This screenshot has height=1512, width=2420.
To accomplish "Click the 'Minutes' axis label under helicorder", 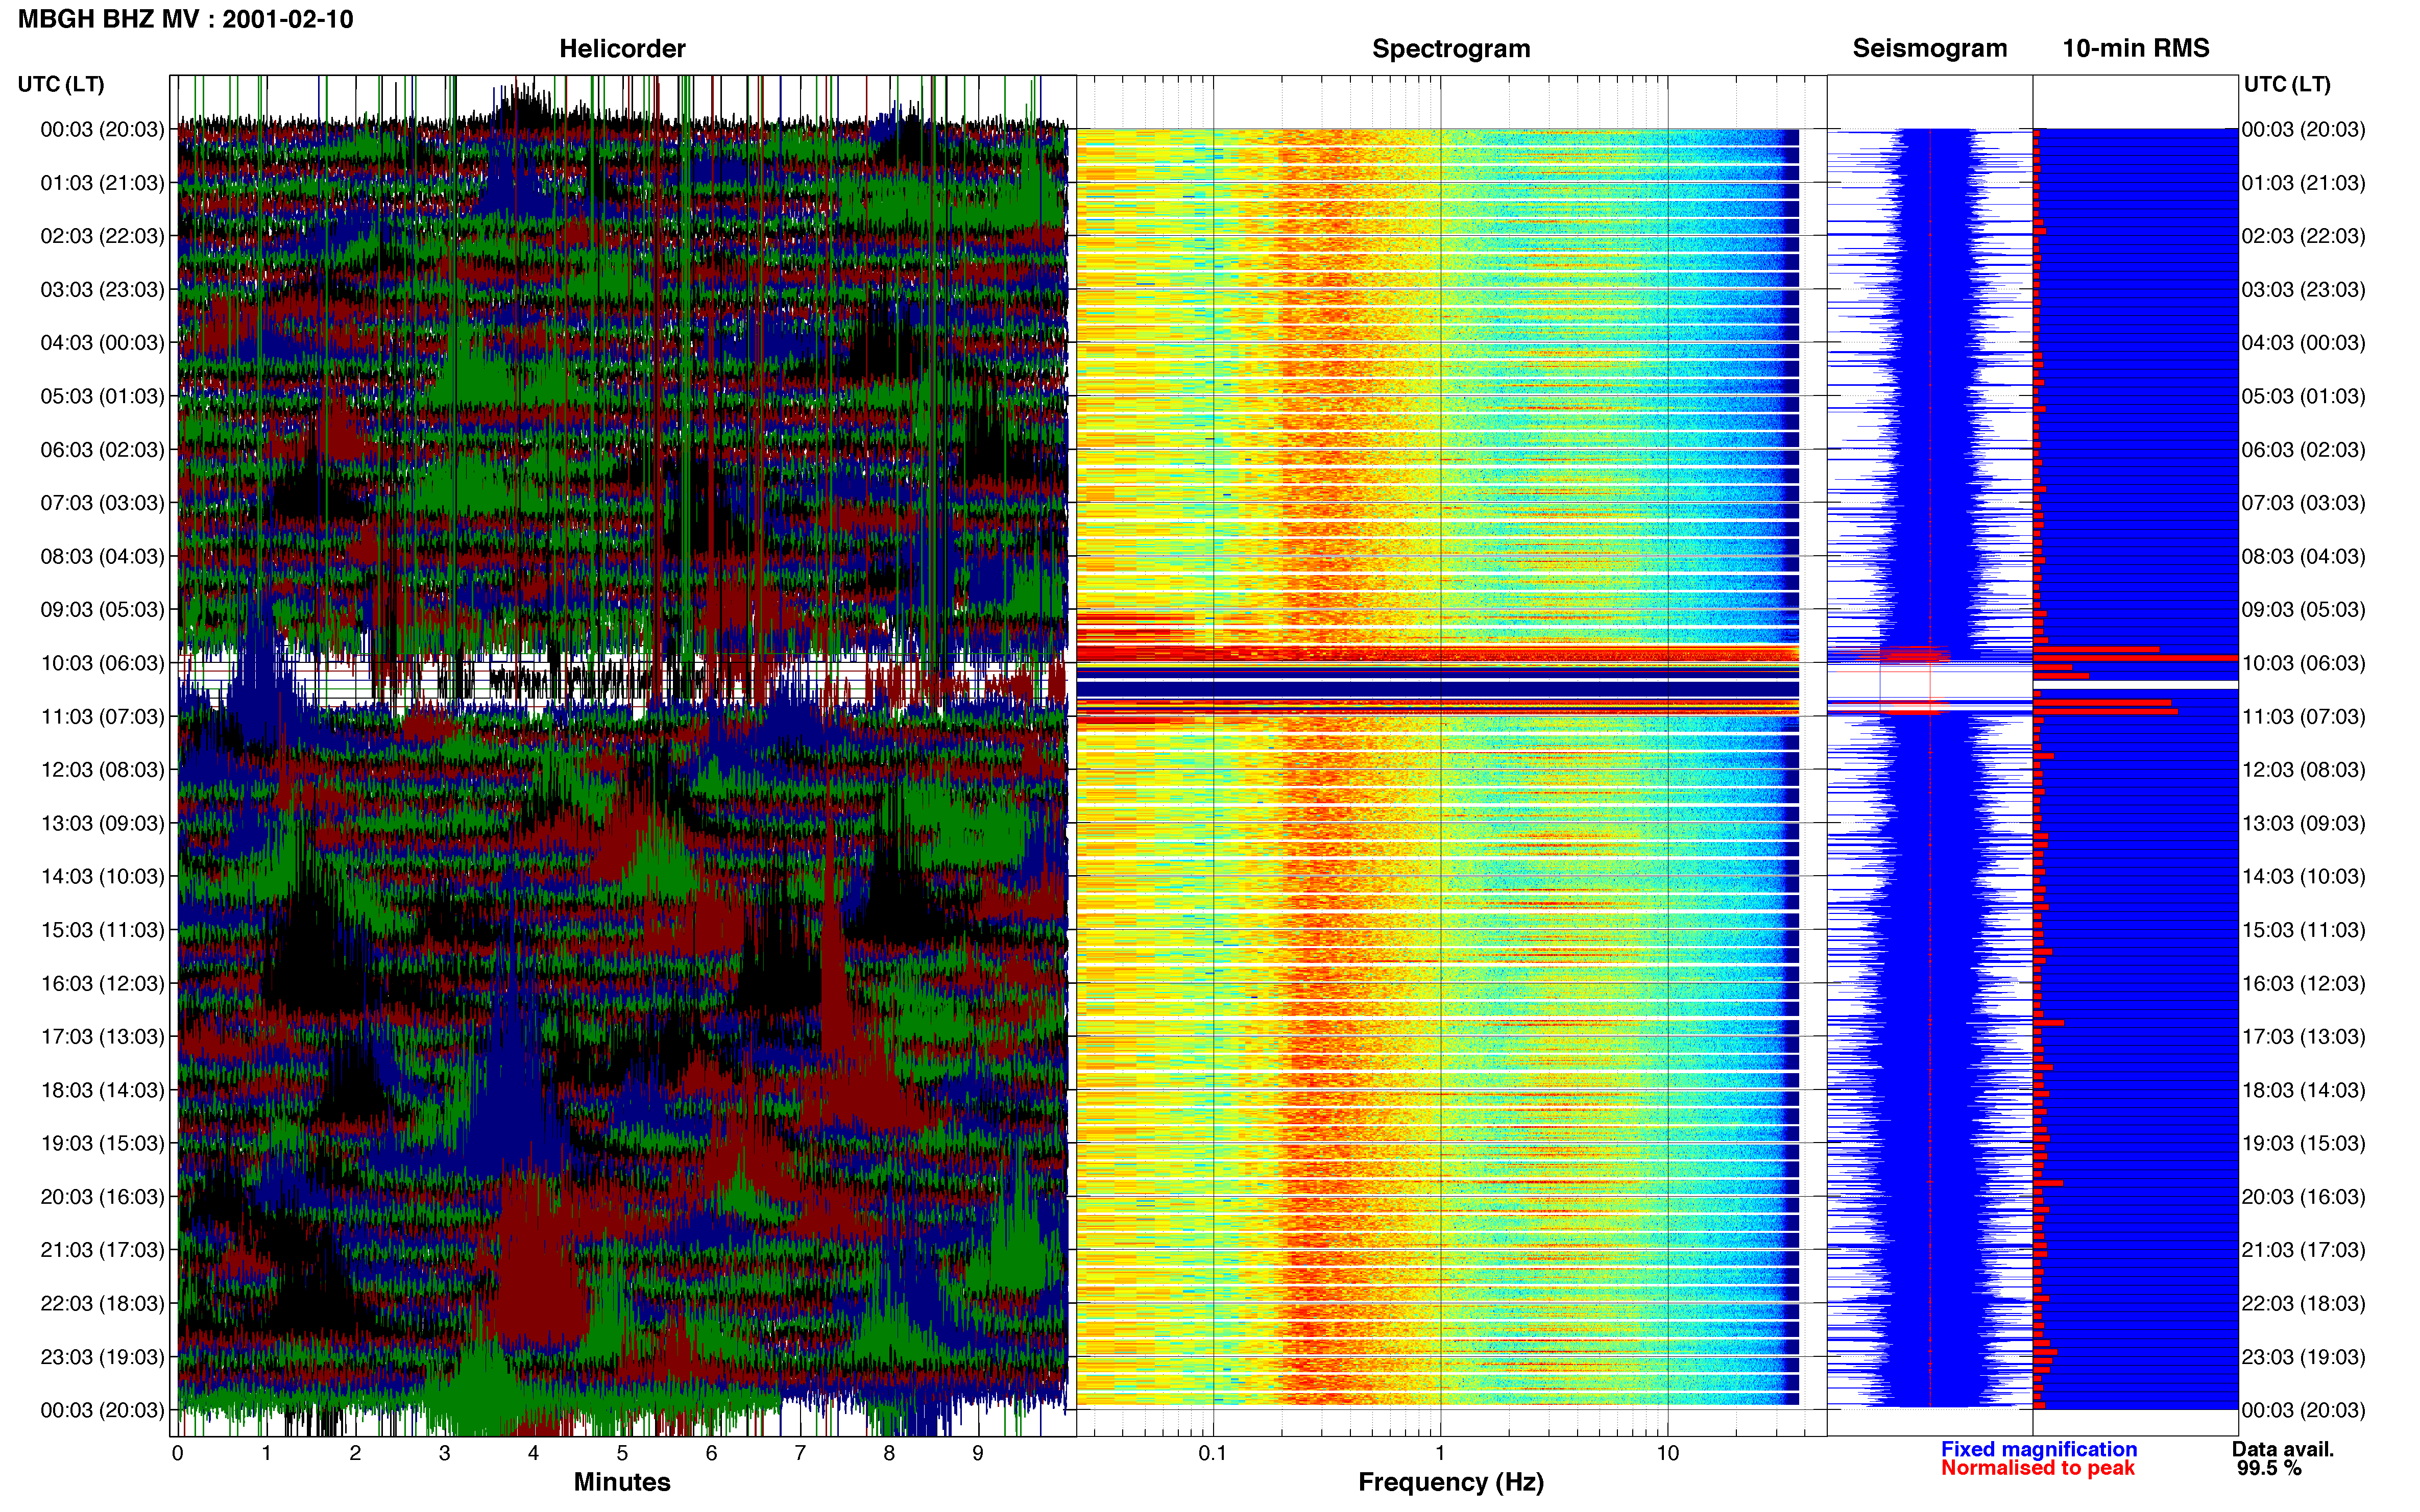I will tap(621, 1482).
